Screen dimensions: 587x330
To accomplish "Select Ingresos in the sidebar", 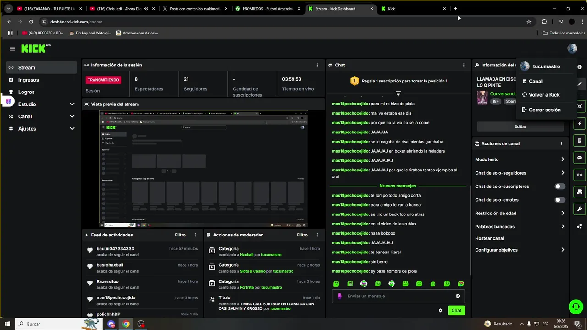I will pos(42,80).
